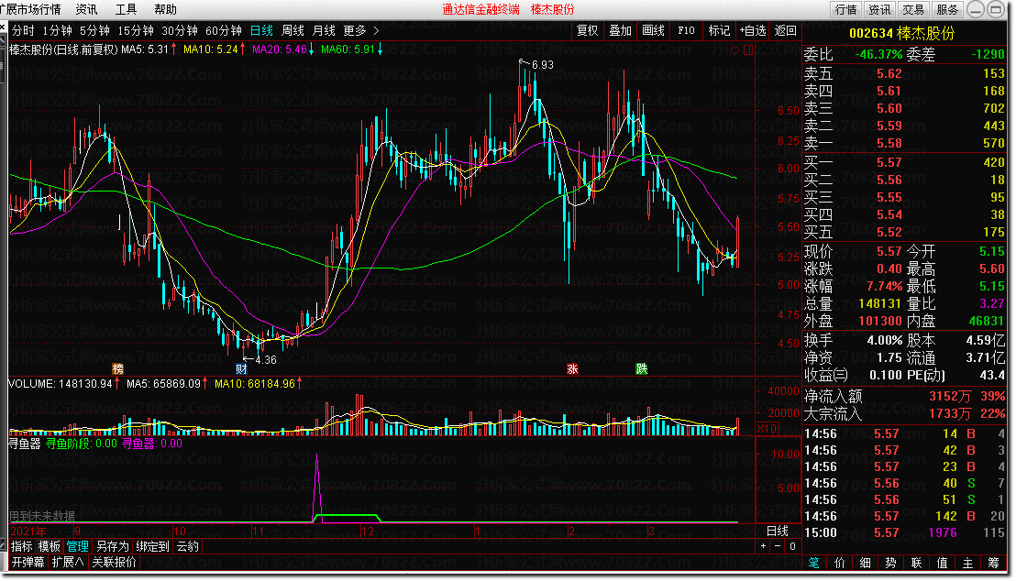The height and width of the screenshot is (581, 1016).
Task: Click the 跌 marker badge on the timeline
Action: 642,368
